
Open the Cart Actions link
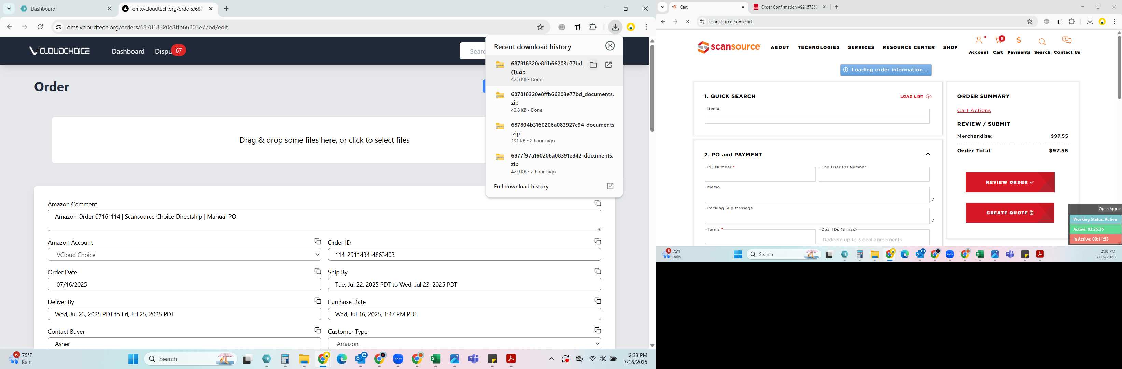point(973,110)
